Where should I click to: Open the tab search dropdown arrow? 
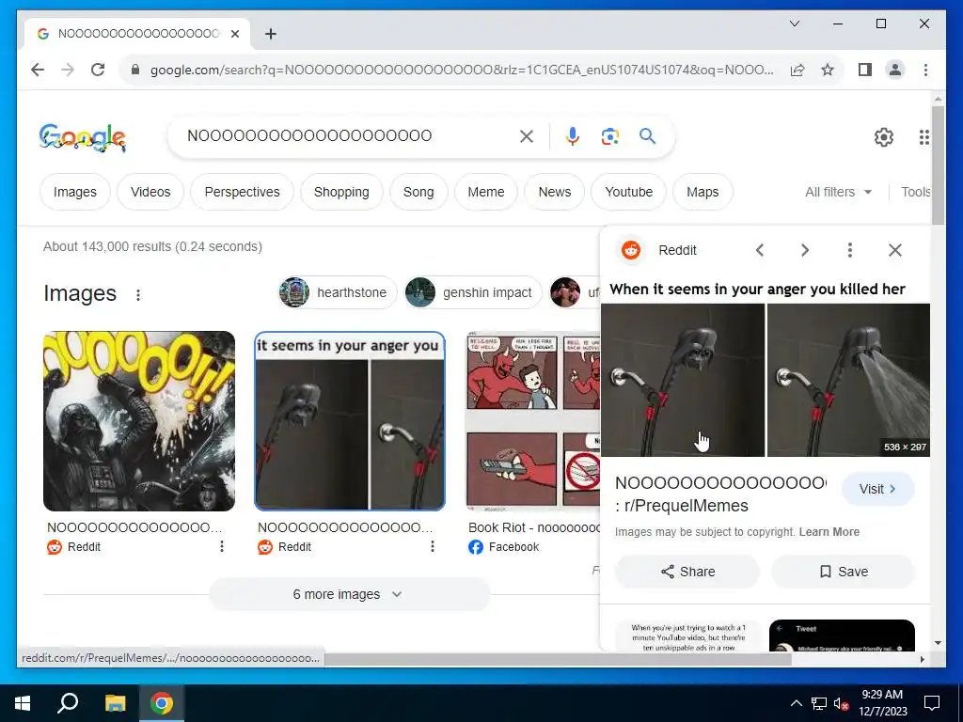click(794, 24)
